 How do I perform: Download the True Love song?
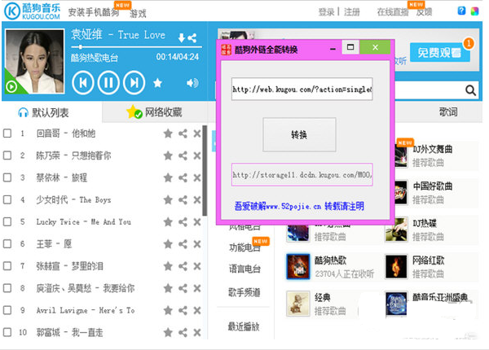182,38
